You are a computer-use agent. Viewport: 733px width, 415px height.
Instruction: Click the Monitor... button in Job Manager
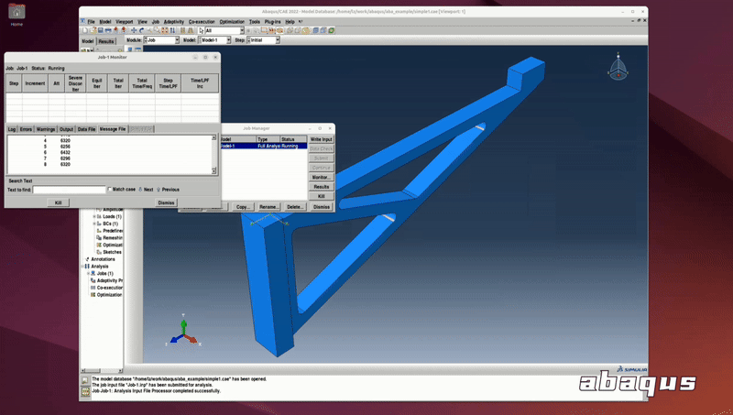(x=322, y=177)
